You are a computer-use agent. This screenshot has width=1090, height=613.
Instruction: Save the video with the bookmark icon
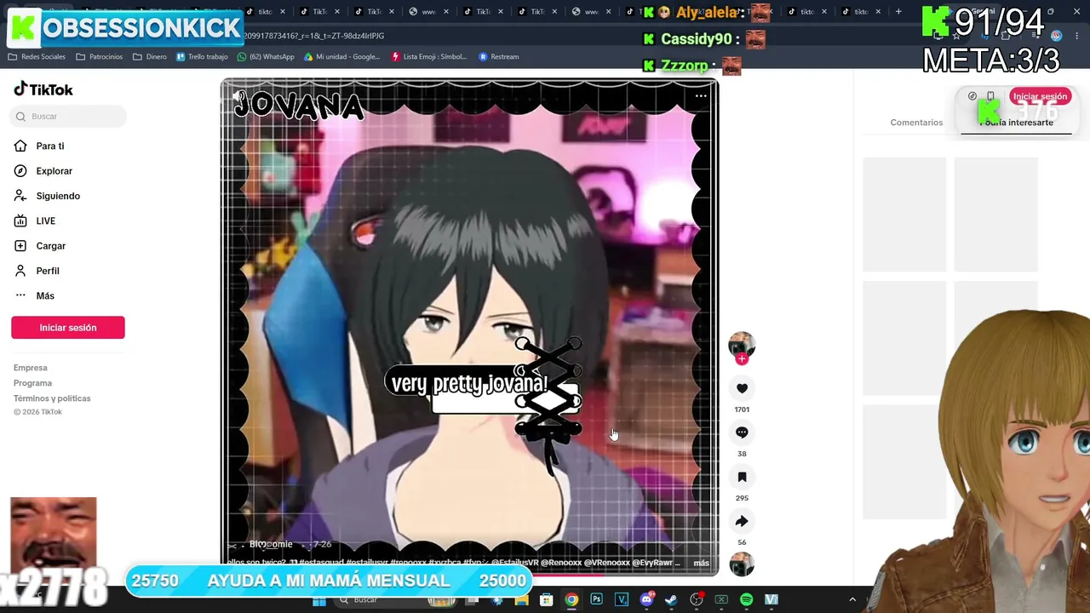click(x=742, y=477)
